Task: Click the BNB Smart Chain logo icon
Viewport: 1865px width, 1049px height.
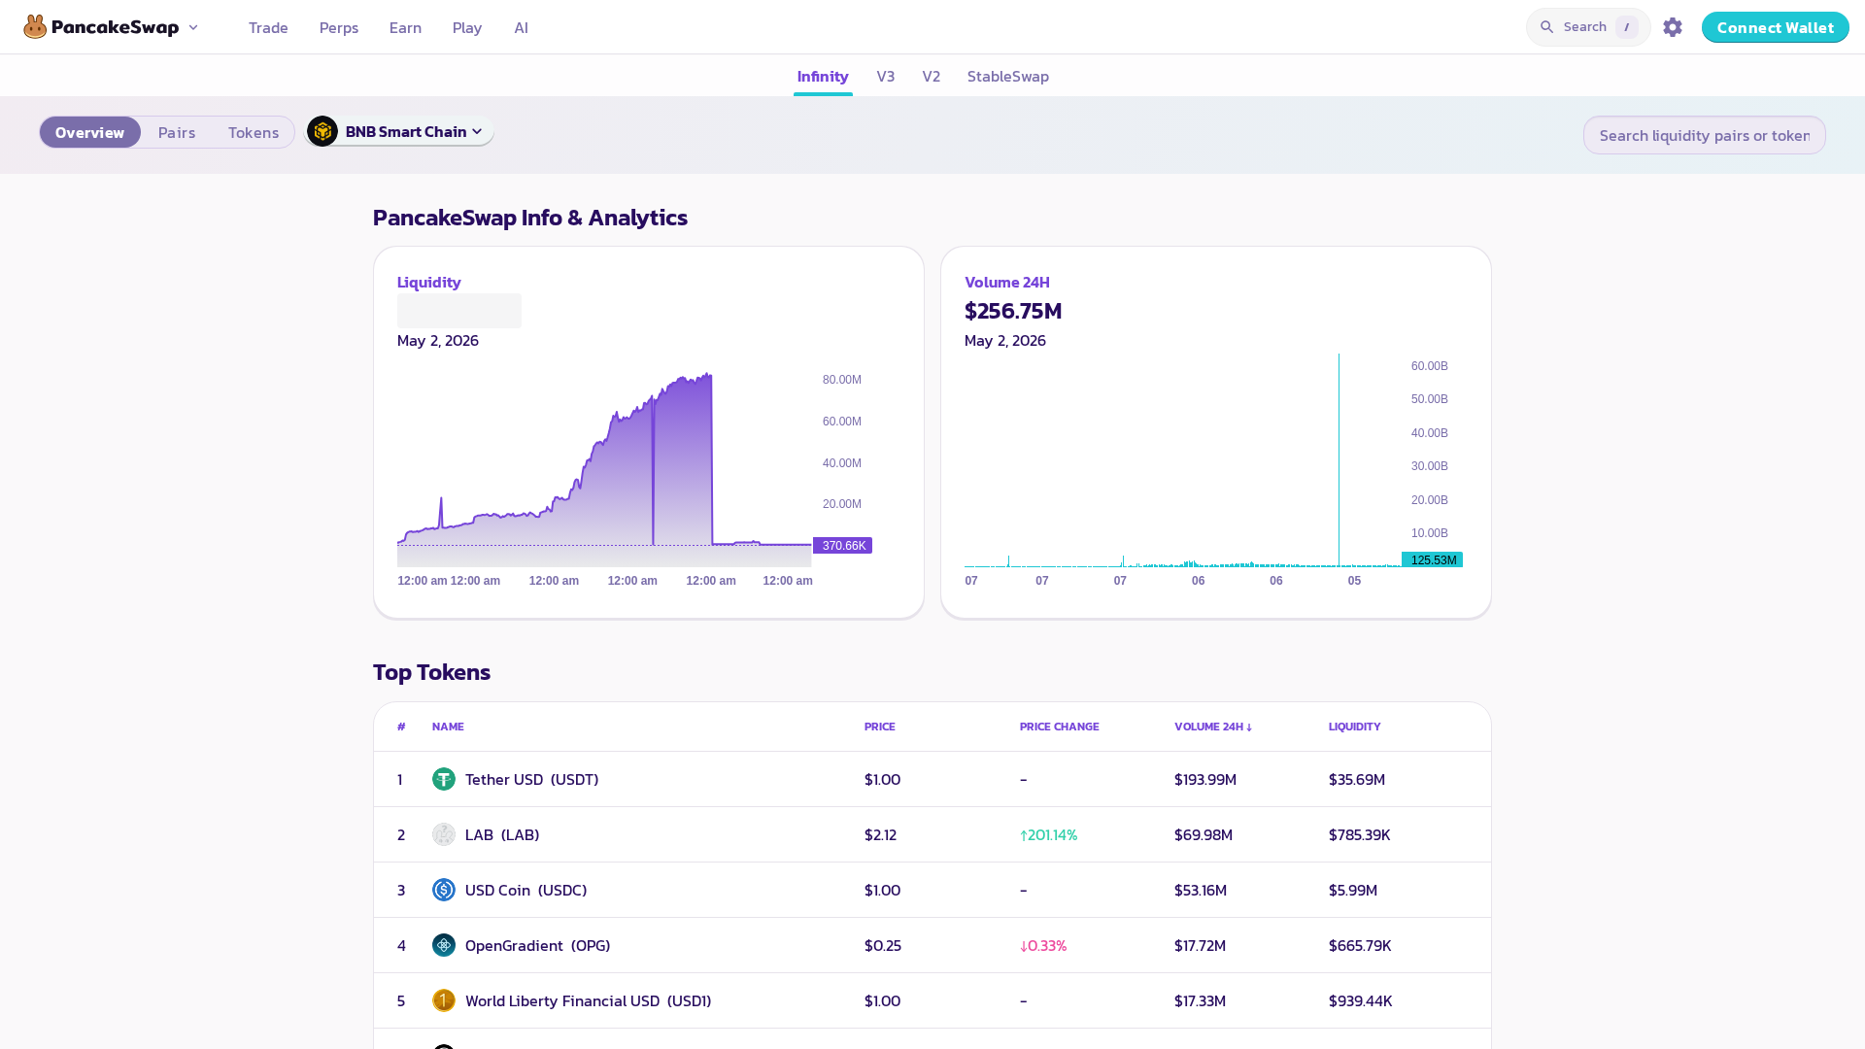Action: click(x=322, y=131)
